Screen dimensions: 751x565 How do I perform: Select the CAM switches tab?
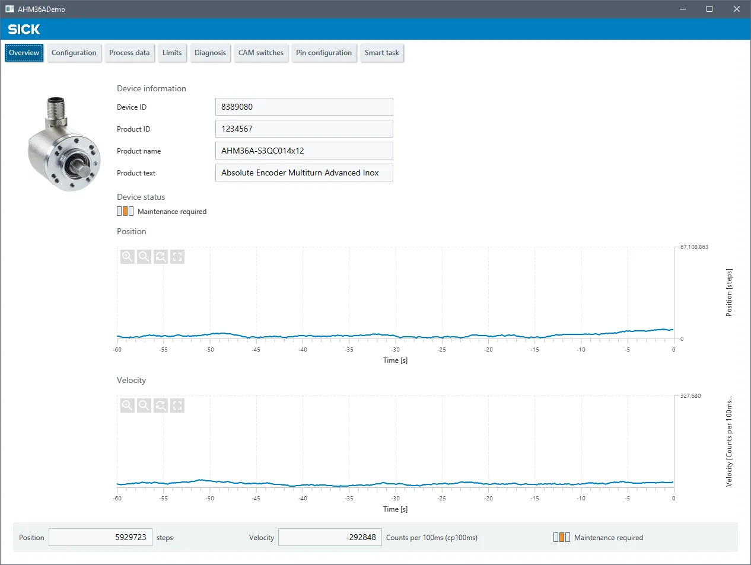tap(261, 53)
